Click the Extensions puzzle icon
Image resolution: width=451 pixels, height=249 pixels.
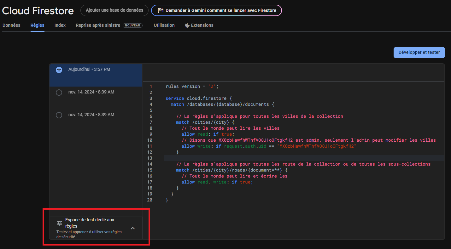(x=187, y=25)
